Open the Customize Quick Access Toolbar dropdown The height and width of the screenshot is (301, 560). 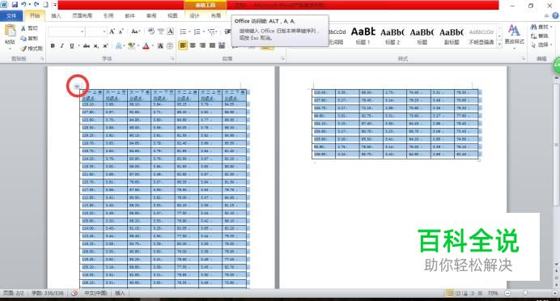click(55, 5)
